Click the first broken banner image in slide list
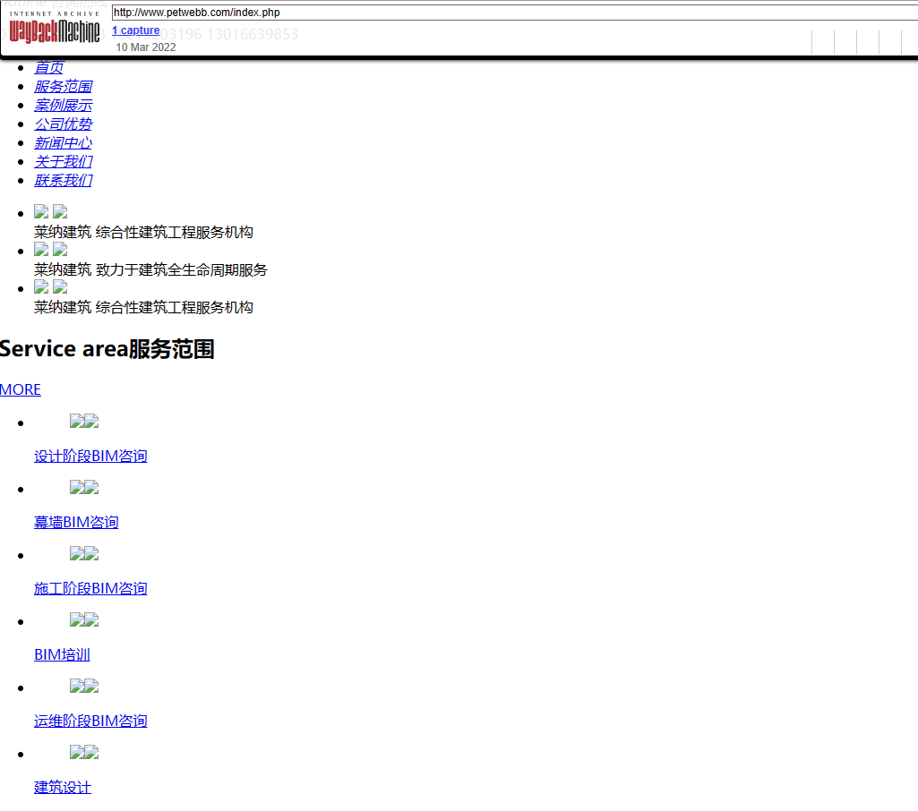The height and width of the screenshot is (811, 918). [41, 212]
